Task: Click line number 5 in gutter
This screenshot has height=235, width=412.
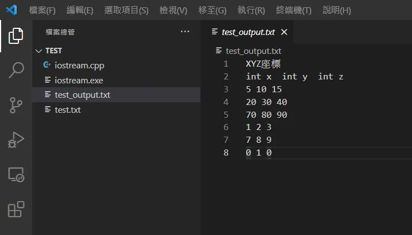Action: point(226,114)
